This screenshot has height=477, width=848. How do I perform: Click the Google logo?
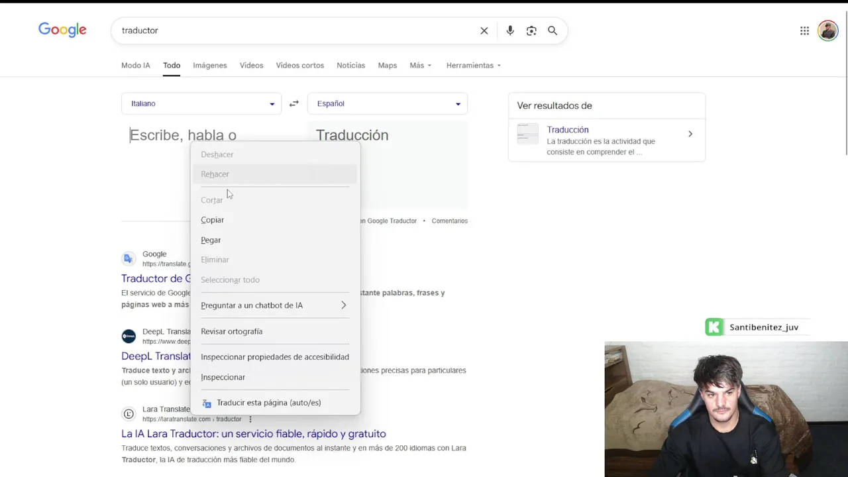click(62, 30)
